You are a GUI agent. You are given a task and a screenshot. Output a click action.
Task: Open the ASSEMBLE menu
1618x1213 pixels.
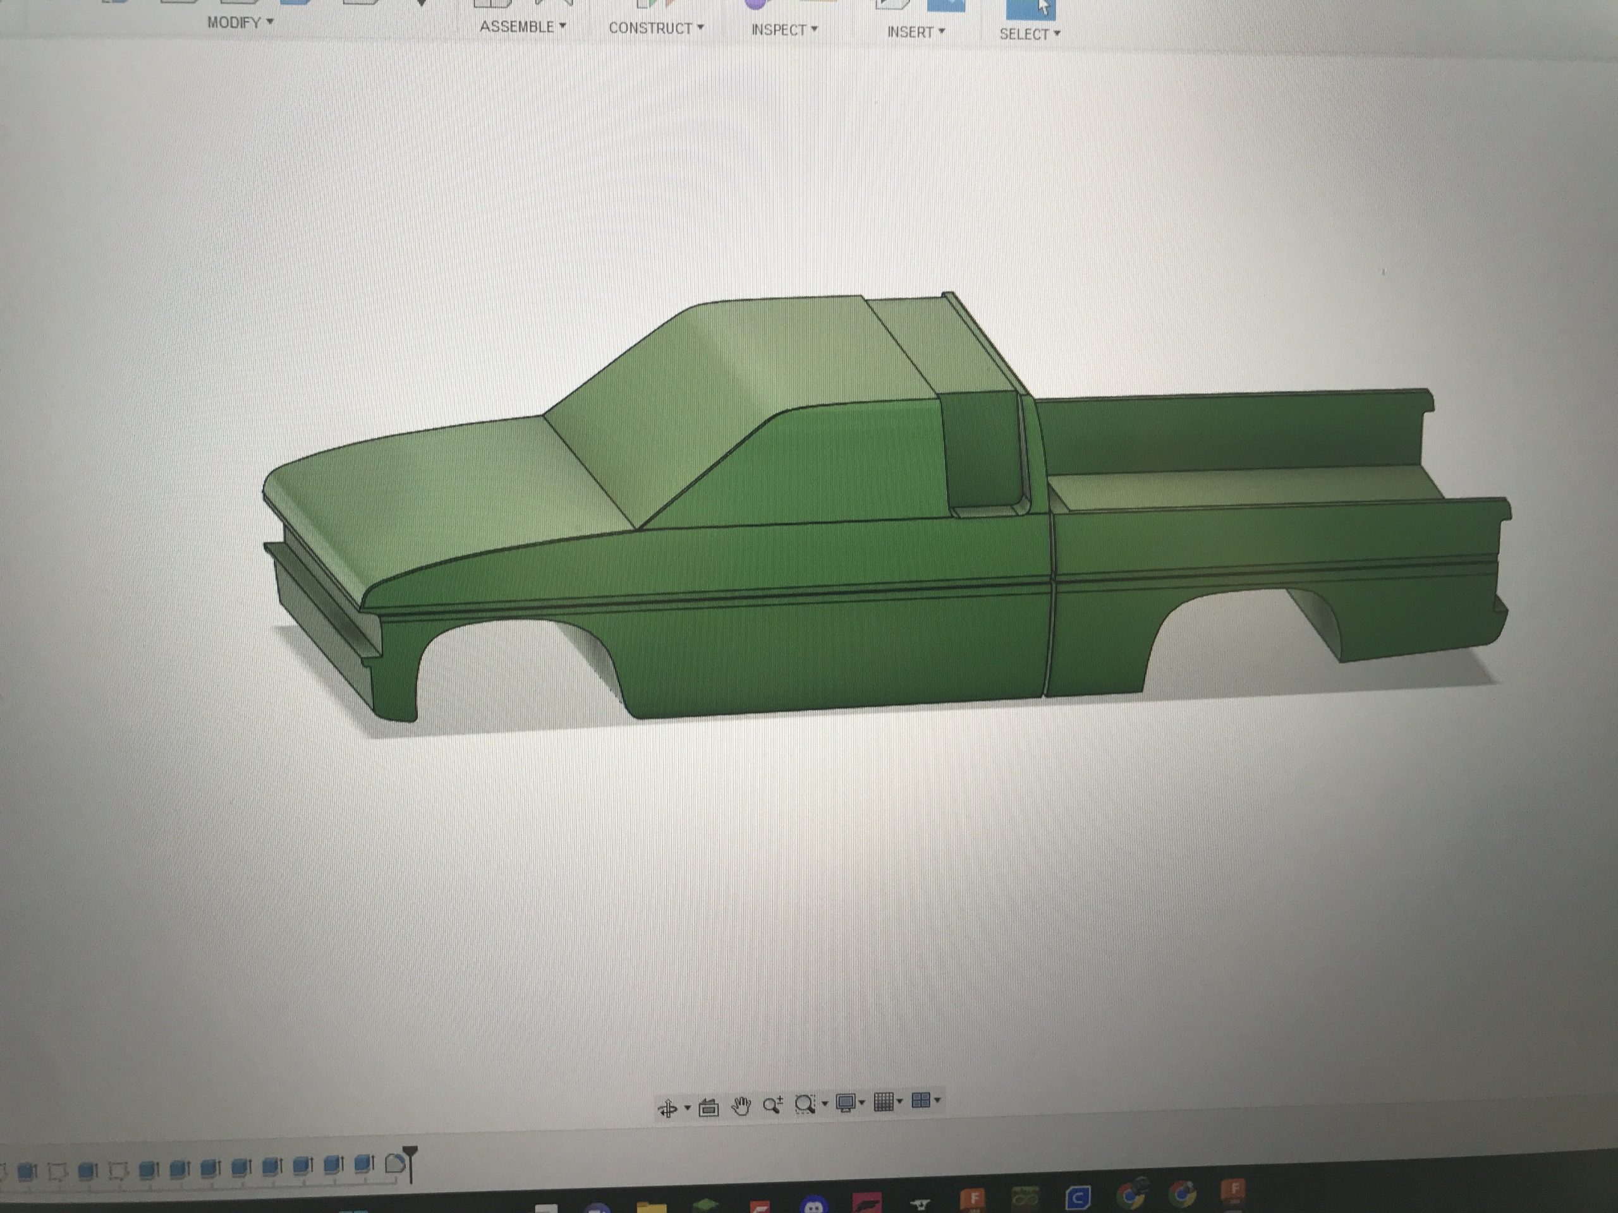(522, 27)
